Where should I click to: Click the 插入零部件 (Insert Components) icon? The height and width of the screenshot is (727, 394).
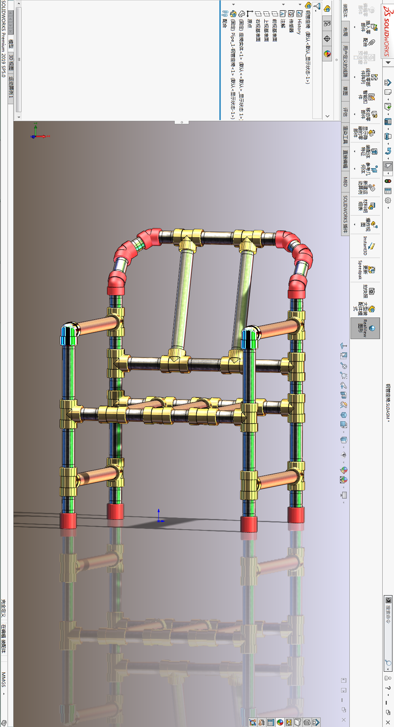click(374, 27)
